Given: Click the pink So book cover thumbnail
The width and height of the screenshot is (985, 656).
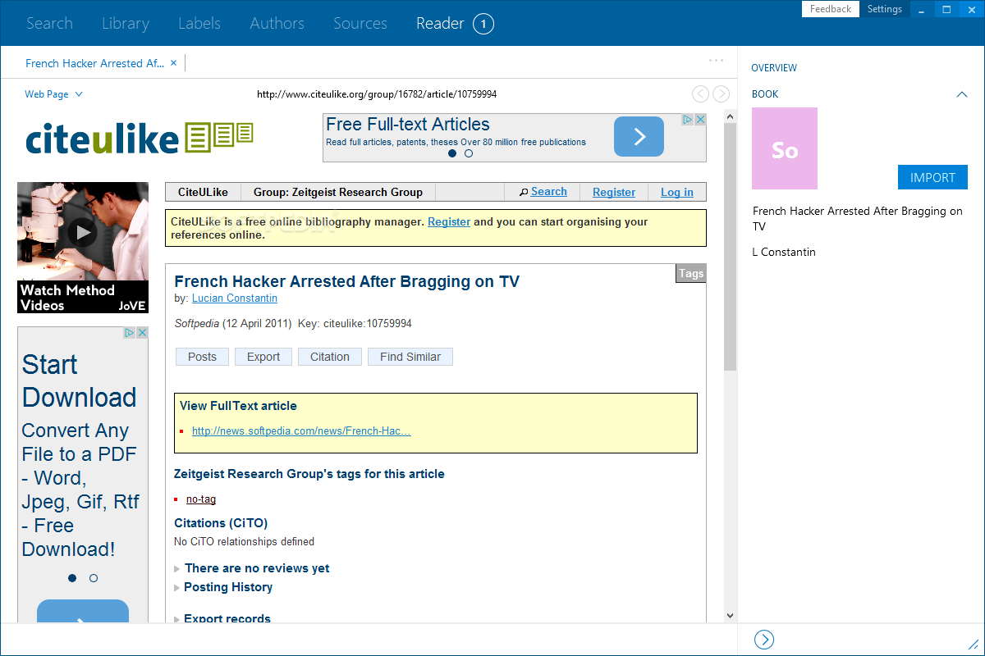Looking at the screenshot, I should pos(785,149).
